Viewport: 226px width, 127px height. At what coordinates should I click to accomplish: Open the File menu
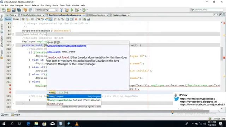click(x=2, y=6)
